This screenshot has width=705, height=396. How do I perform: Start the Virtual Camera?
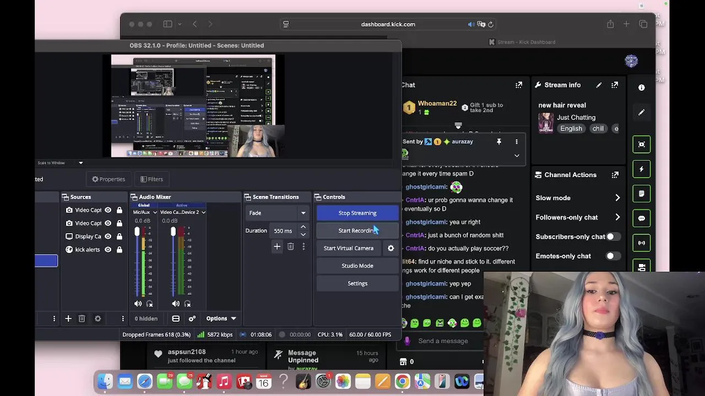point(349,248)
